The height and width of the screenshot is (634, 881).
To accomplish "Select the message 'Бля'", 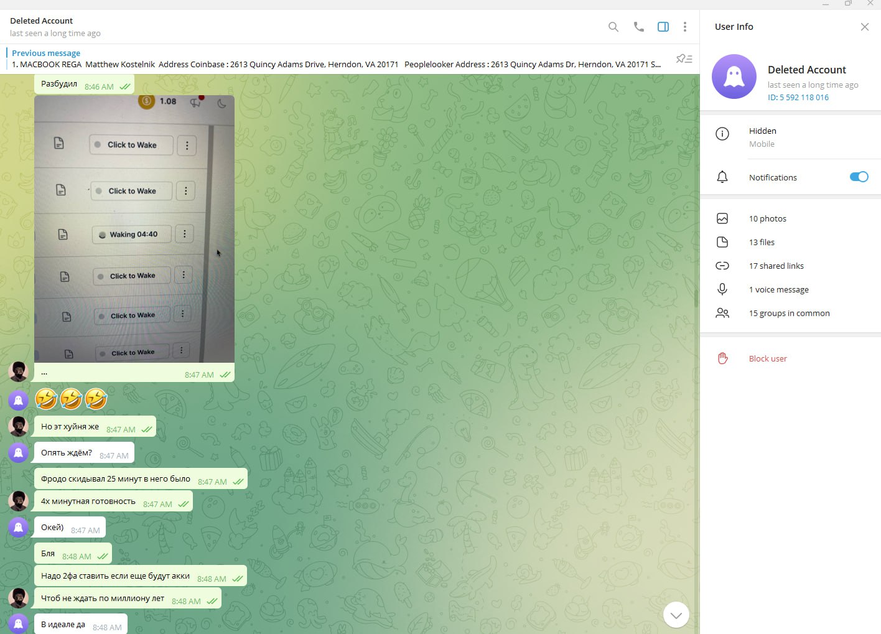I will [73, 554].
